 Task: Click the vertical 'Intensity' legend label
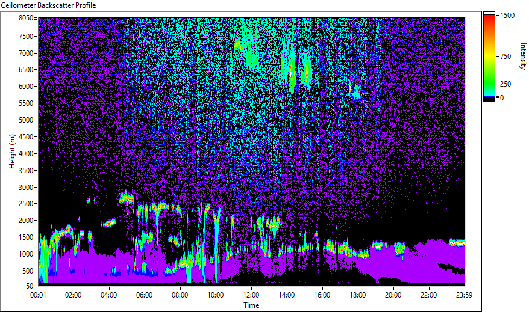tap(523, 56)
